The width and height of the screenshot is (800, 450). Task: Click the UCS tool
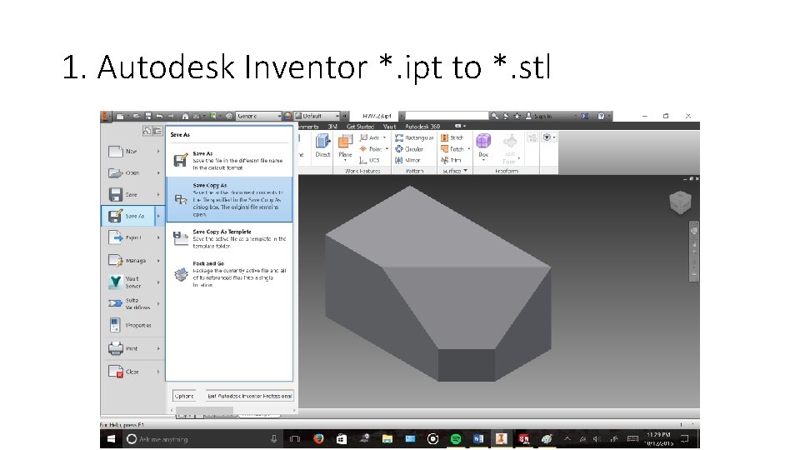[369, 160]
